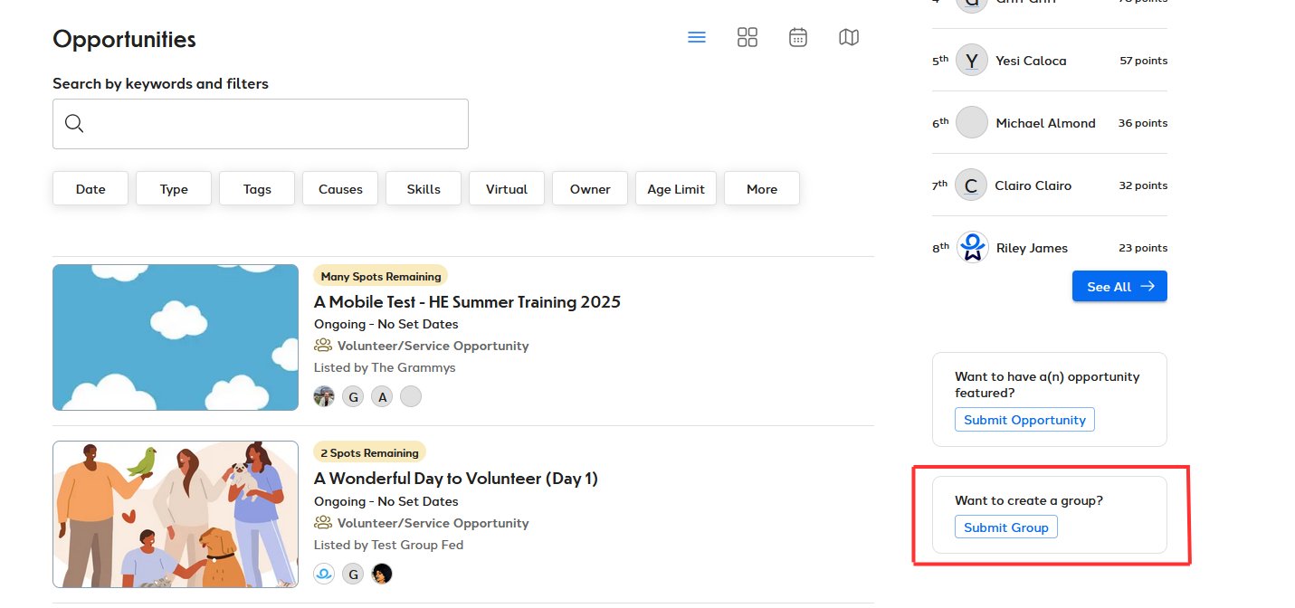Click 'G' avatar under A Mobile Test
Viewport: 1295px width, 608px height.
pyautogui.click(x=353, y=396)
